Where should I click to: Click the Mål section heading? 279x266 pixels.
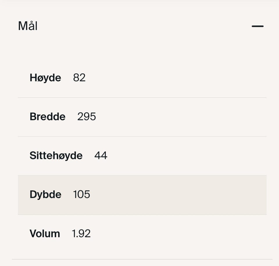coord(28,26)
